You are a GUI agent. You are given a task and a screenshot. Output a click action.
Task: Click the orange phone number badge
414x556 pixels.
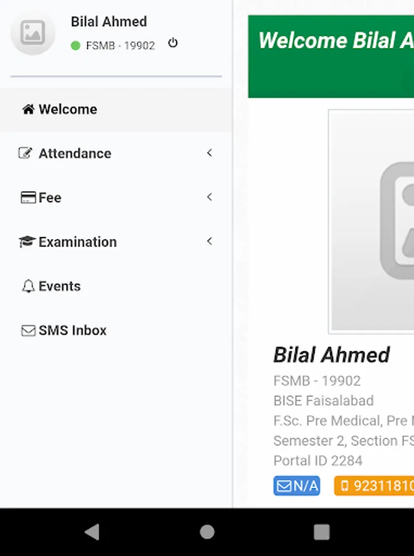(x=374, y=486)
